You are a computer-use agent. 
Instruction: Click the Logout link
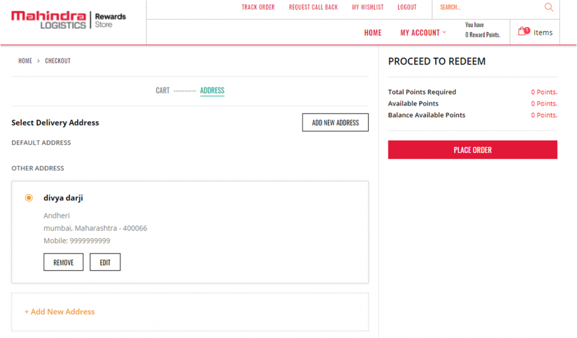tap(407, 7)
